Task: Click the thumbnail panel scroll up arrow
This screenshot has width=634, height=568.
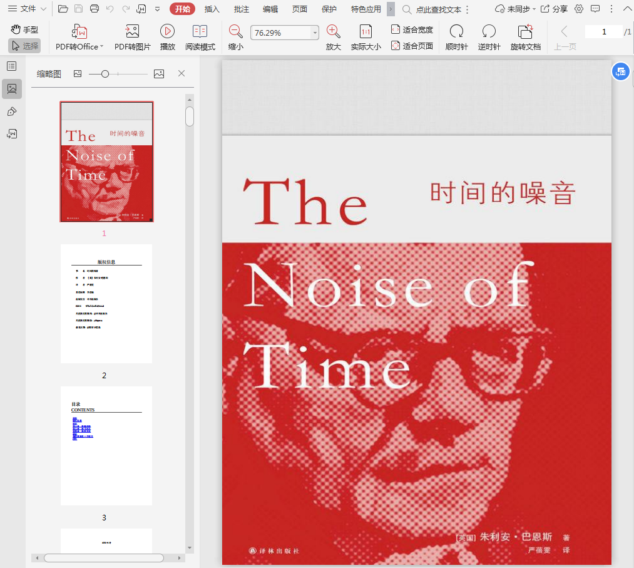Action: pyautogui.click(x=190, y=100)
